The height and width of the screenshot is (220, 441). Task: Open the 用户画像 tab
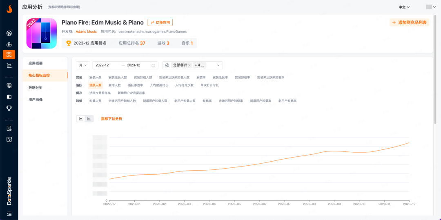(x=45, y=100)
